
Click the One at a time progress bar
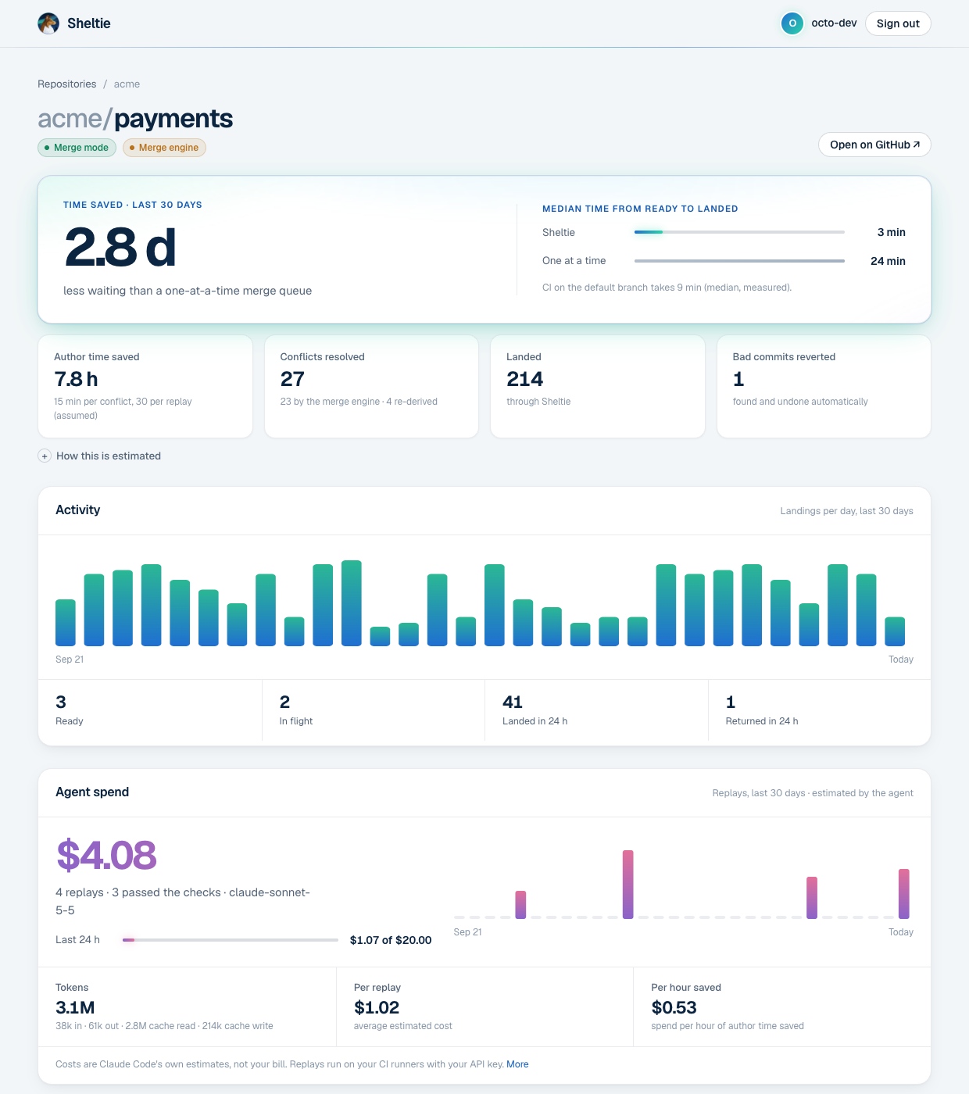click(739, 261)
